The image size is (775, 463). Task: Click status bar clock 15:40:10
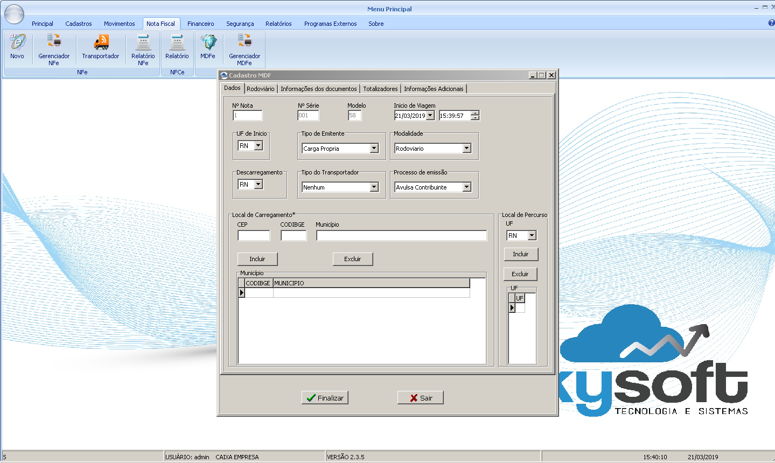click(x=655, y=457)
